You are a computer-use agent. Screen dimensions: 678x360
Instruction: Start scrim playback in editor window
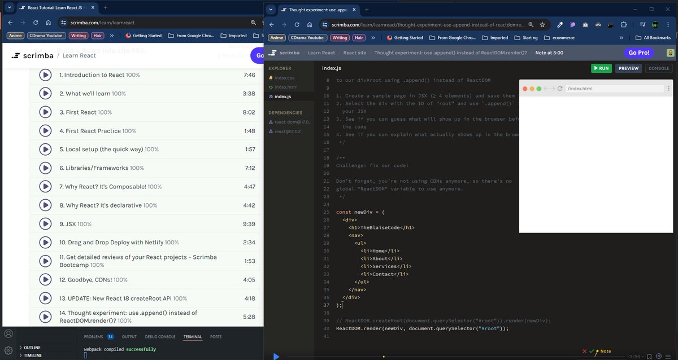(276, 356)
